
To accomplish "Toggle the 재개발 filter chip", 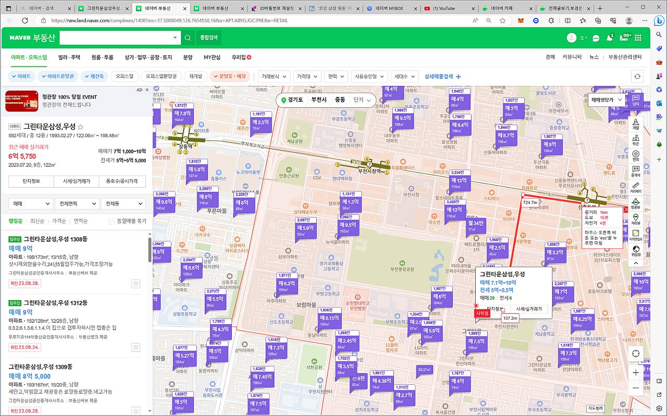I will coord(196,76).
